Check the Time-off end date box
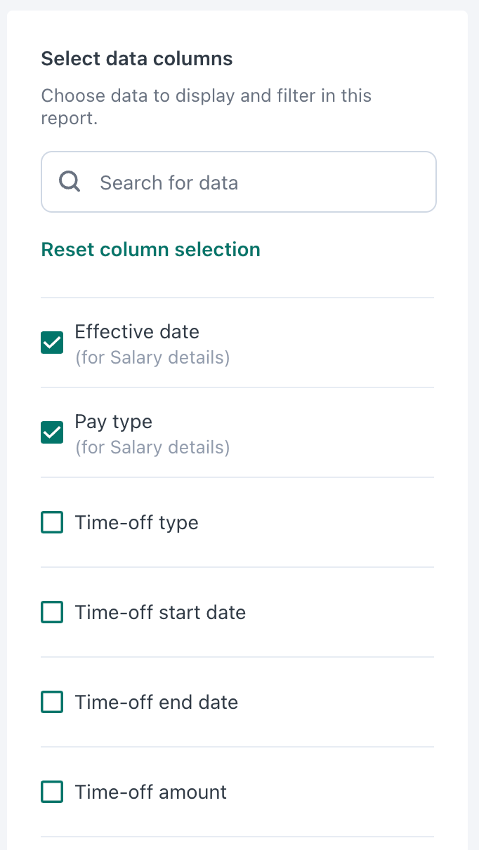Image resolution: width=479 pixels, height=850 pixels. click(x=52, y=702)
